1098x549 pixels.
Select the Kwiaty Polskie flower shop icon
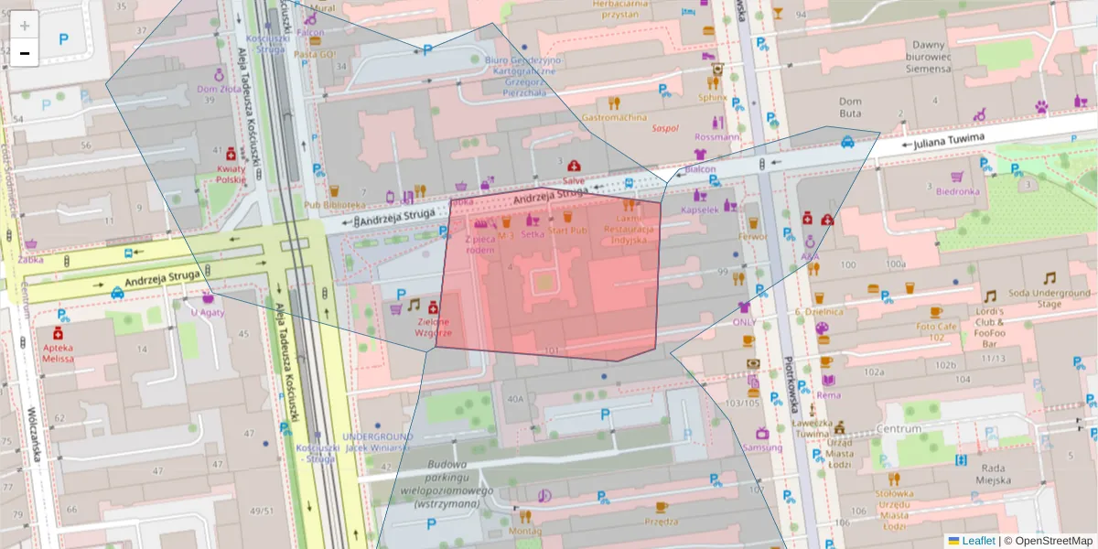click(x=231, y=155)
